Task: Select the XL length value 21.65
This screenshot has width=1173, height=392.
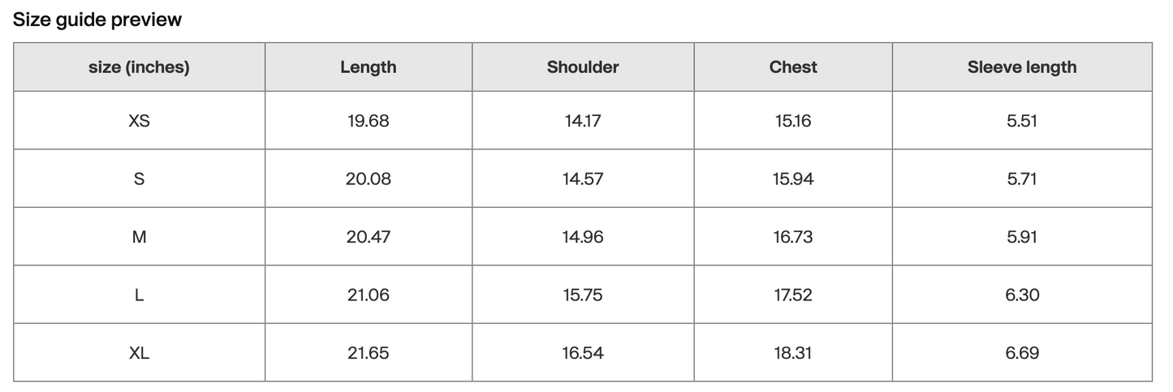Action: (x=369, y=353)
